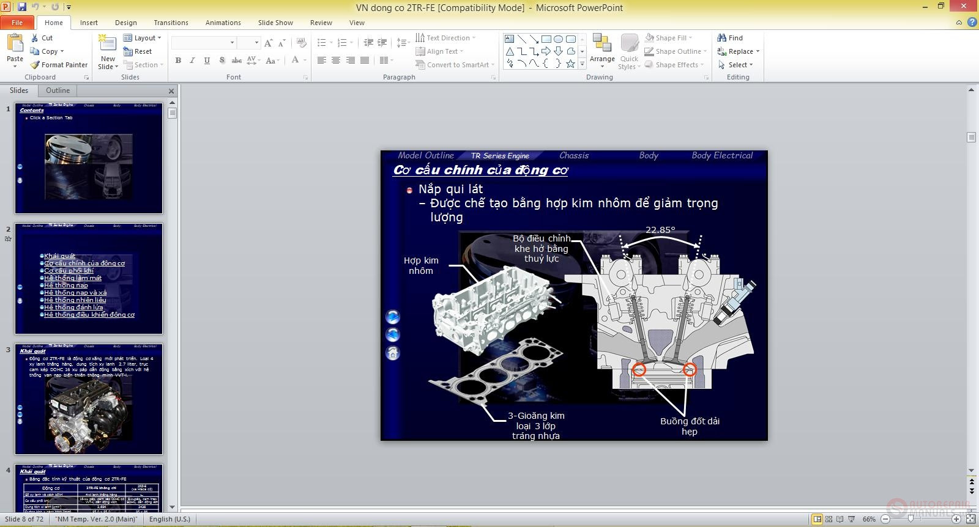This screenshot has height=527, width=979.
Task: Click the Save icon in quick access toolbar
Action: 22,7
